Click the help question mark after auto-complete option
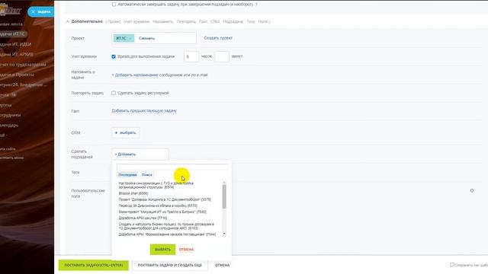 point(256,5)
